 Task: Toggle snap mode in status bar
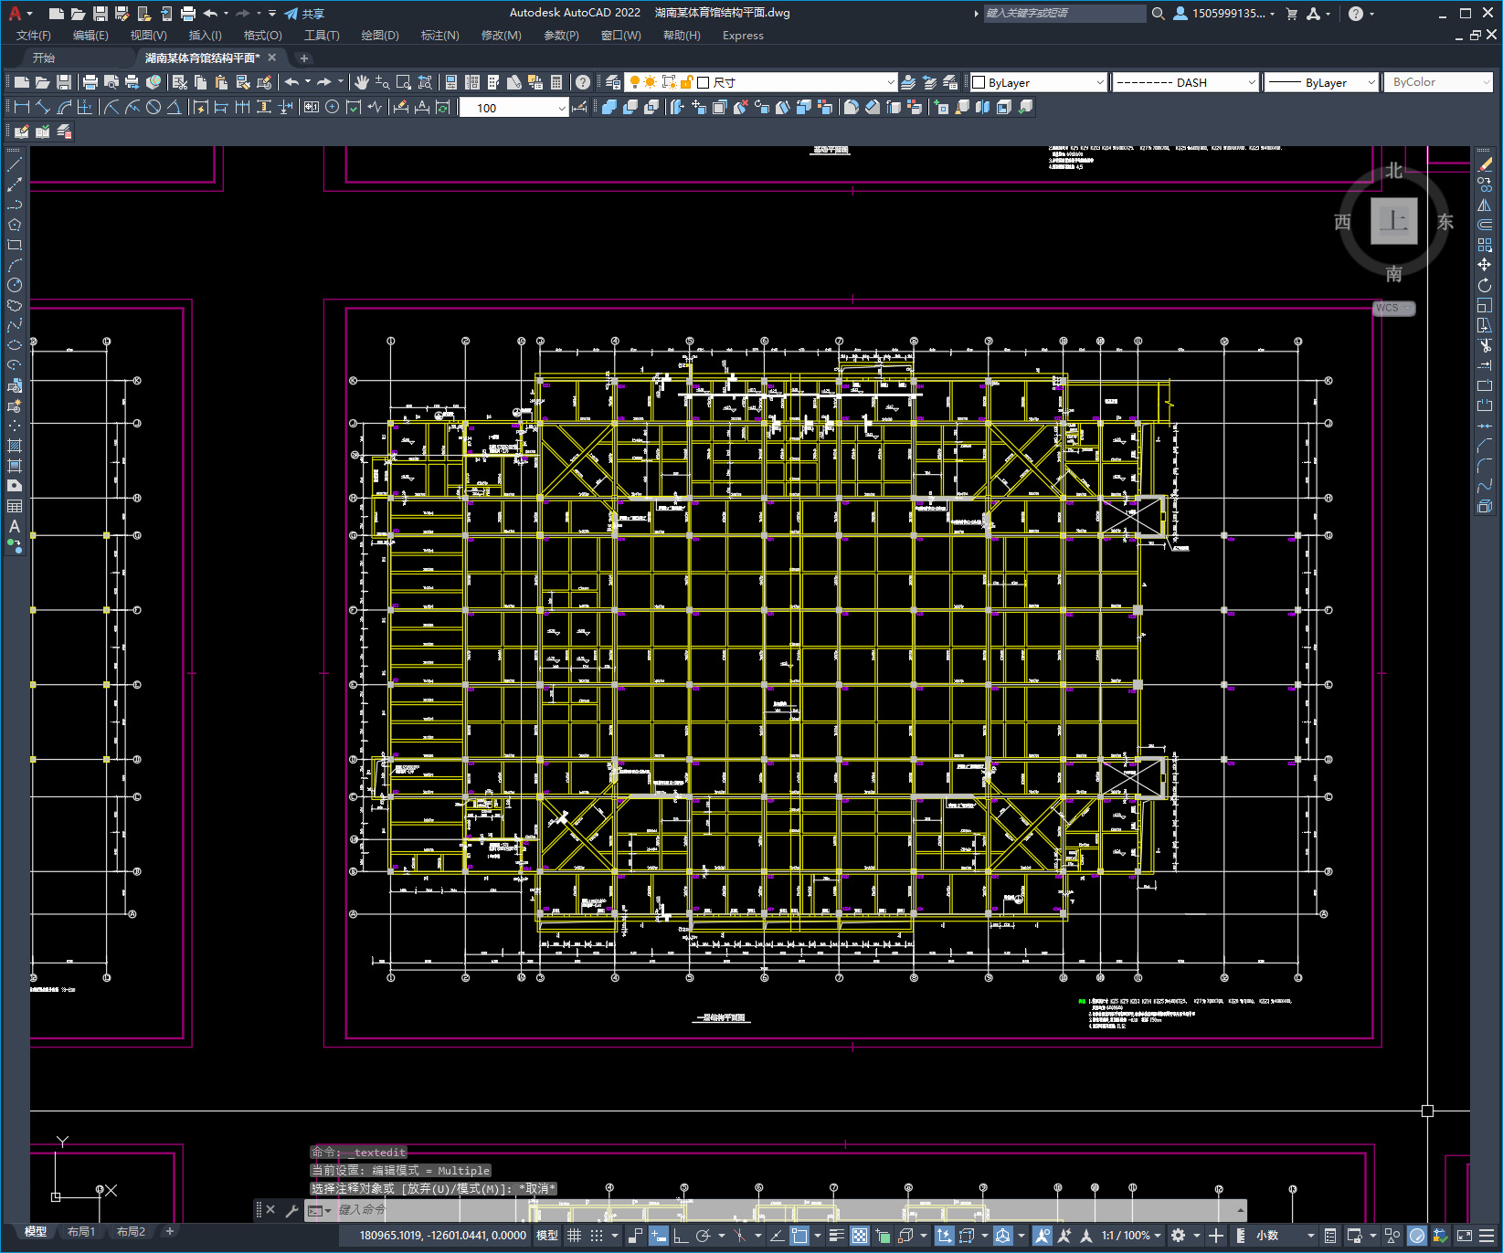[597, 1236]
